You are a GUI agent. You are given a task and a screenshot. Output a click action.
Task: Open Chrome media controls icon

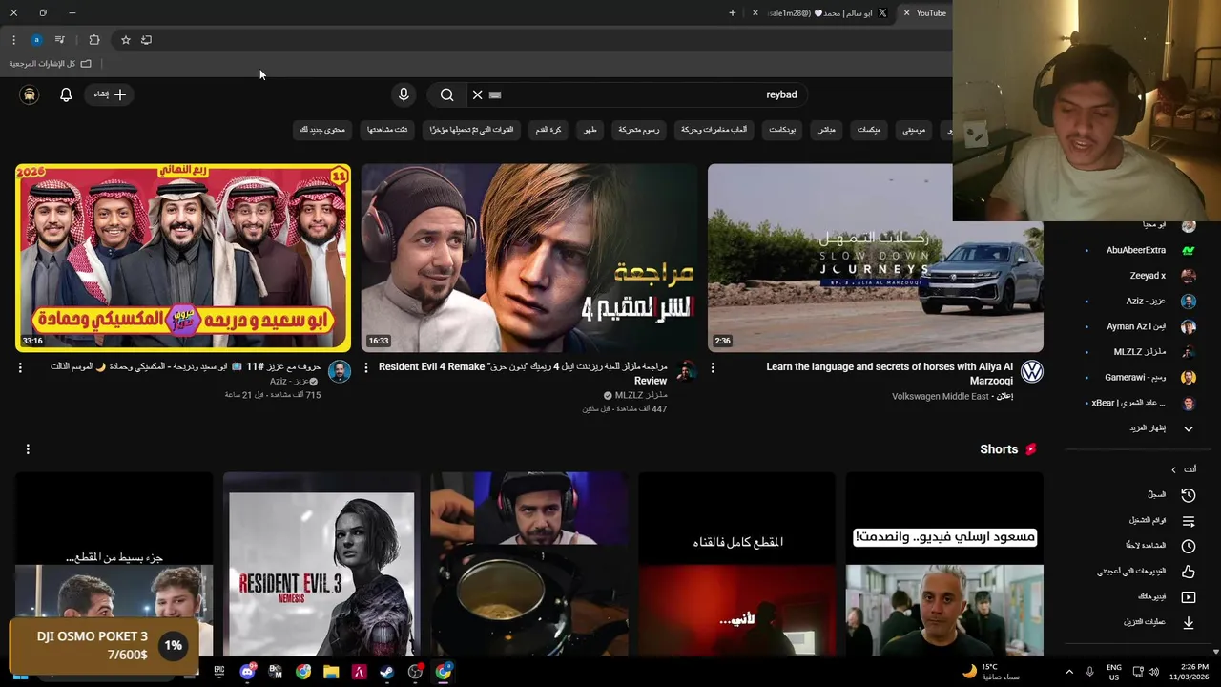pos(59,40)
